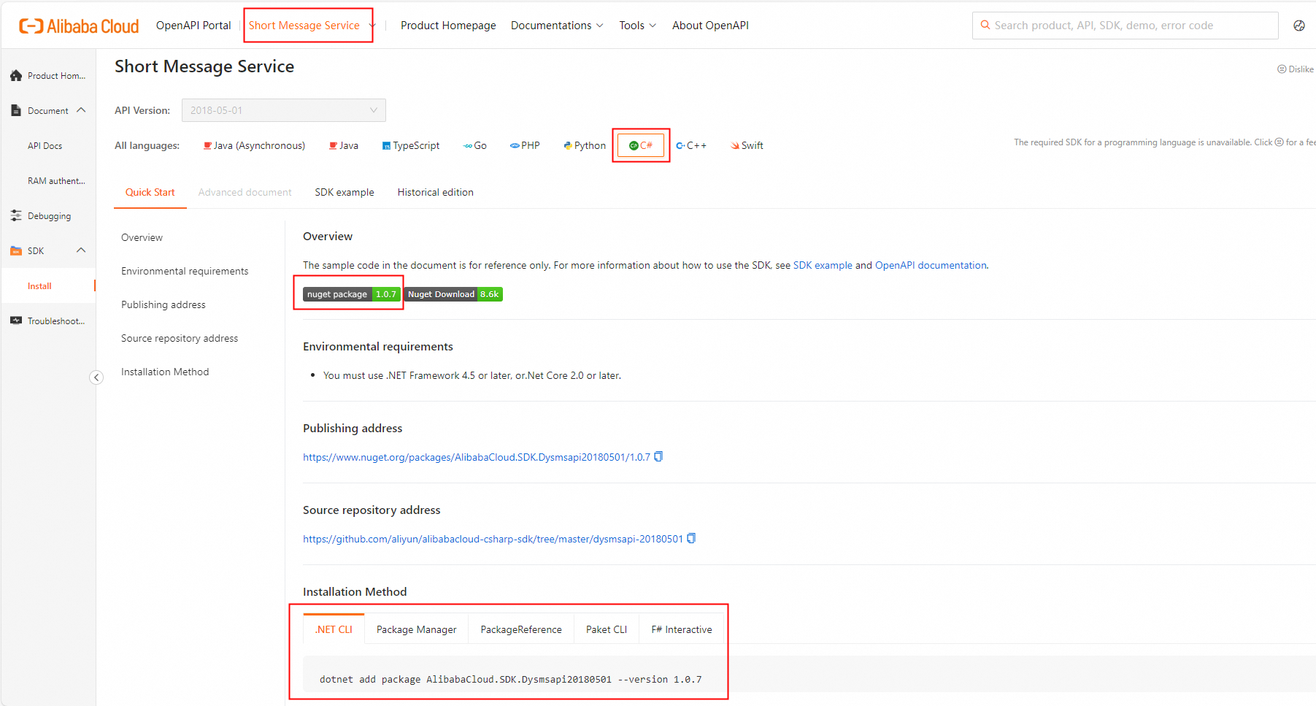This screenshot has width=1316, height=706.
Task: Select PHP language
Action: (525, 145)
